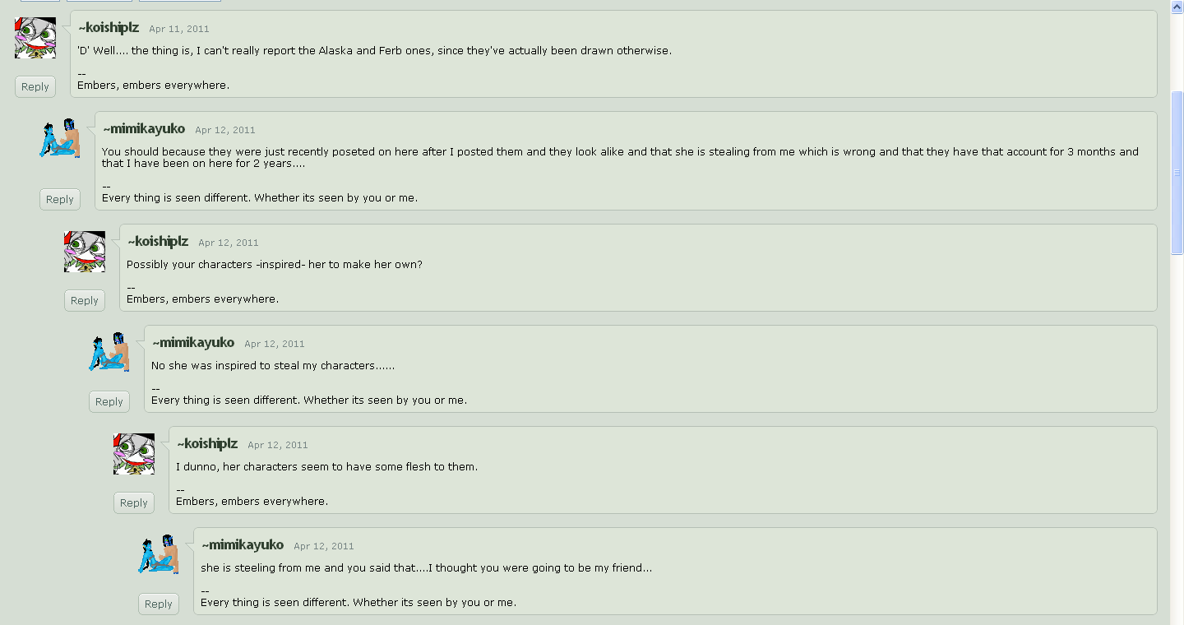The image size is (1184, 625).
Task: Visit ~mimikayuko username on last comment
Action: point(243,545)
